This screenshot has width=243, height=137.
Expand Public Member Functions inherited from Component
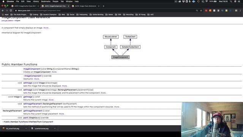pyautogui.click(x=28, y=122)
